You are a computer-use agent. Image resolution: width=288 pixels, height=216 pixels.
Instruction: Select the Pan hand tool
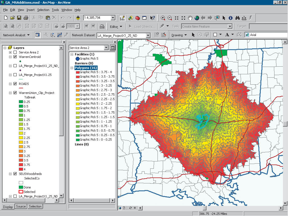coord(190,18)
